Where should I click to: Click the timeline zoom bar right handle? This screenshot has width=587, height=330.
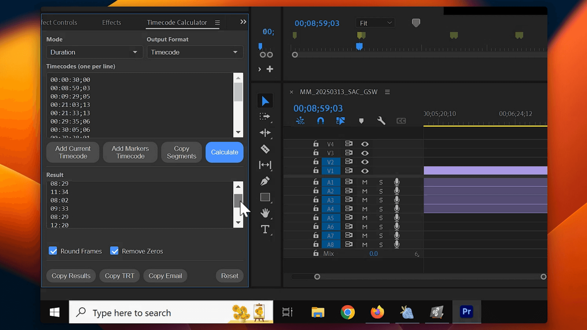click(x=543, y=277)
